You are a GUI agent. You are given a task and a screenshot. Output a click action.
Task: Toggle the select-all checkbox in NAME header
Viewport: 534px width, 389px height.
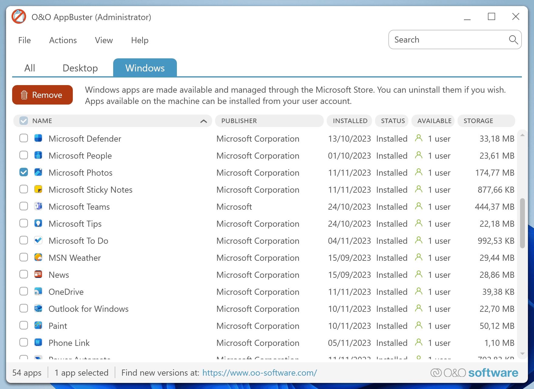[24, 121]
